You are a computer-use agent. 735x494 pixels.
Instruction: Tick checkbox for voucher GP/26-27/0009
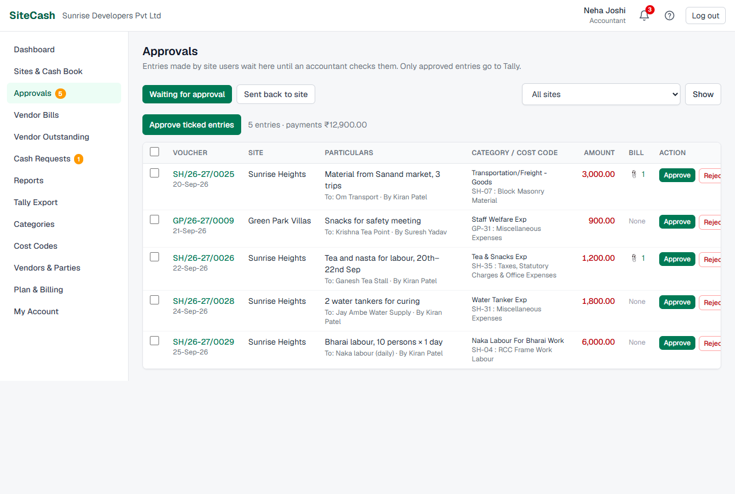154,219
